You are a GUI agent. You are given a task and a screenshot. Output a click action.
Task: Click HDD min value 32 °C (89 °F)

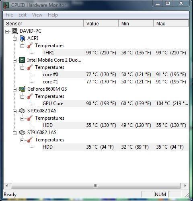[135, 147]
